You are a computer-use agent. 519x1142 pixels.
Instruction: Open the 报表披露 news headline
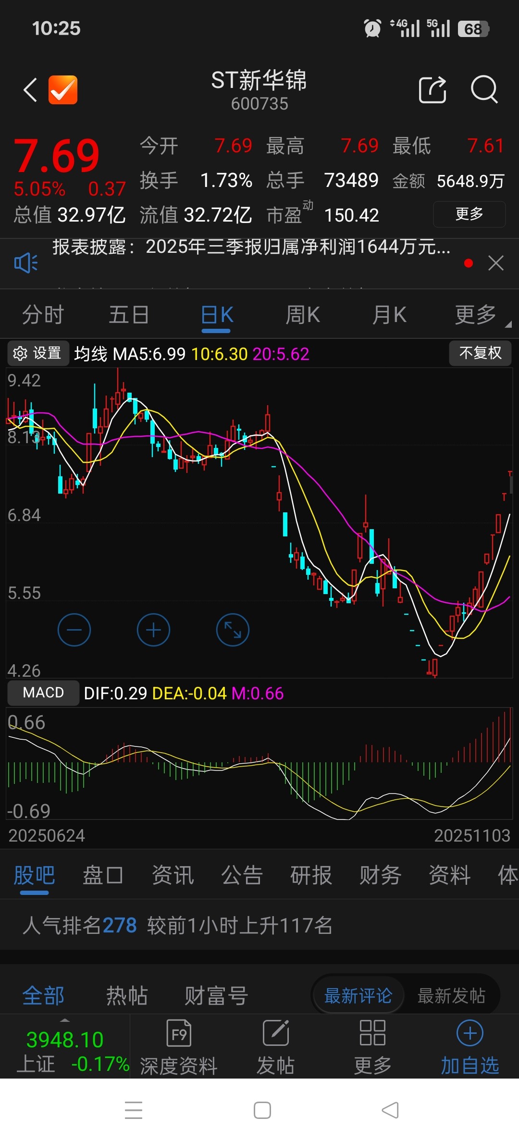click(251, 247)
